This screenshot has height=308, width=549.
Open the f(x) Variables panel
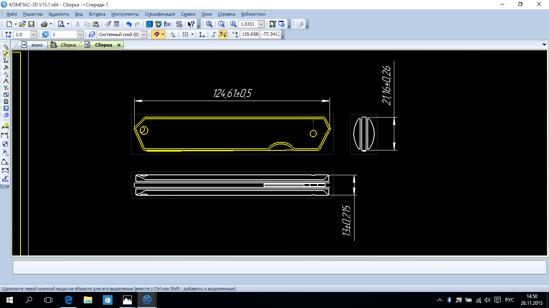167,24
